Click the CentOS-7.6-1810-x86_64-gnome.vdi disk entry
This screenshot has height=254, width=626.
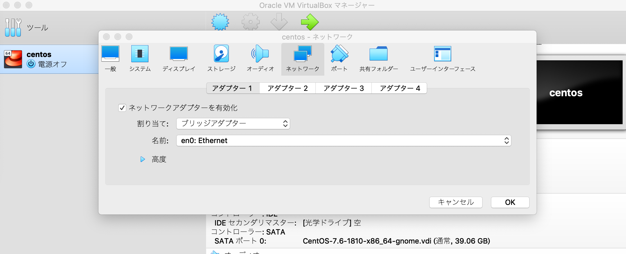pos(396,241)
